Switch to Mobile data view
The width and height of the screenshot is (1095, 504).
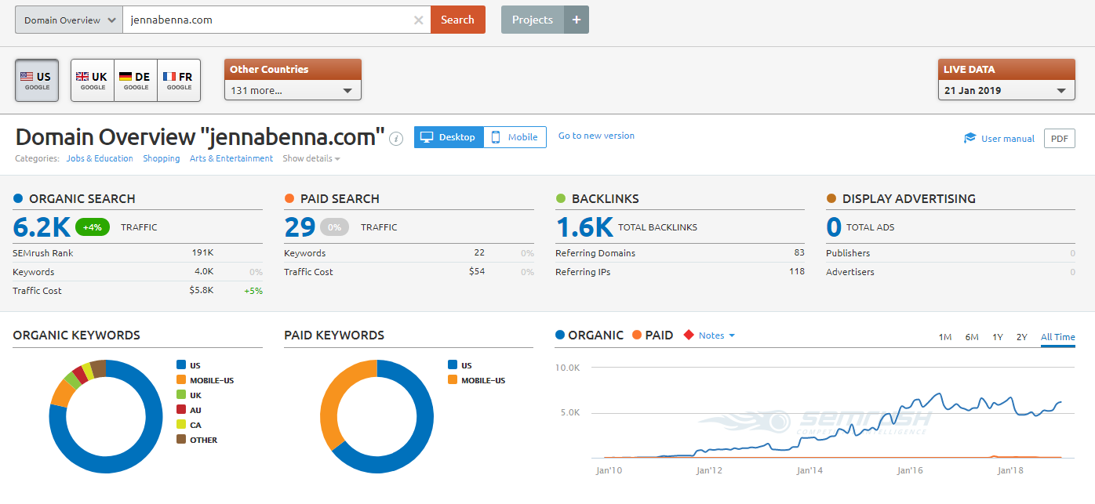click(x=515, y=137)
